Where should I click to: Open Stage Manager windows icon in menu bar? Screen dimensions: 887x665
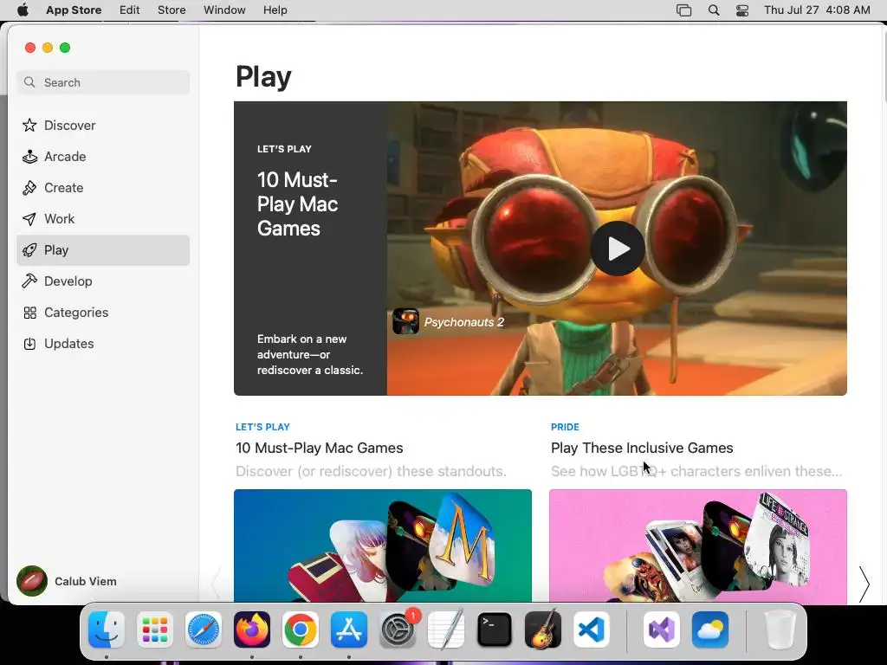(684, 10)
